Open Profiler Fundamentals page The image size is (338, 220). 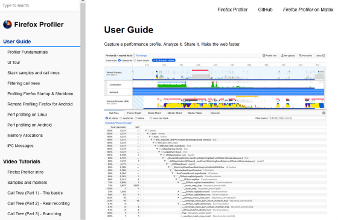(x=28, y=52)
